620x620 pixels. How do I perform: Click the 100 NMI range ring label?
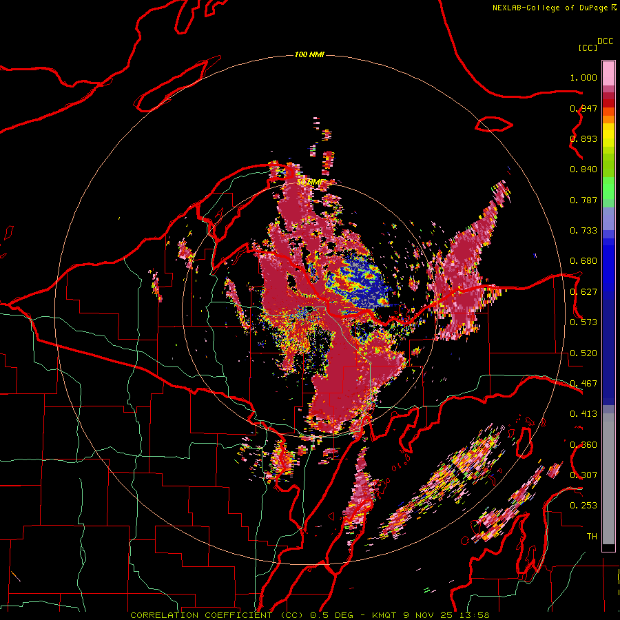pos(309,54)
